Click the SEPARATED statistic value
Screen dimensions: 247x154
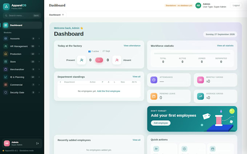point(221,62)
